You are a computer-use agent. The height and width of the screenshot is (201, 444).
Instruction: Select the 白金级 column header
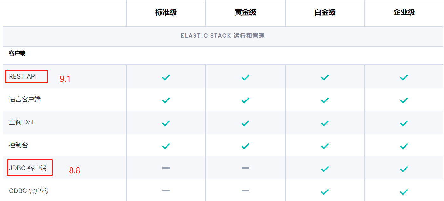pos(325,12)
